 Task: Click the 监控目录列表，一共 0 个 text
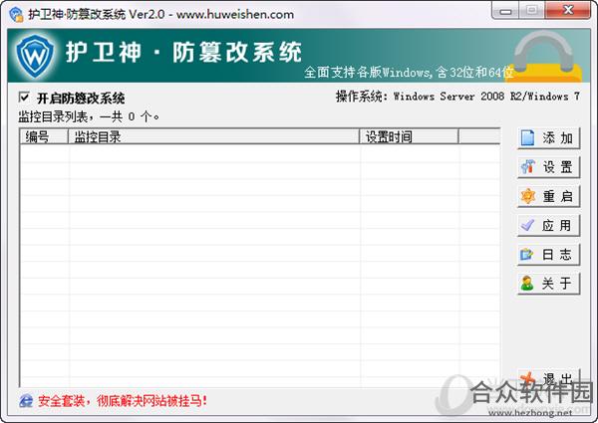tap(89, 116)
